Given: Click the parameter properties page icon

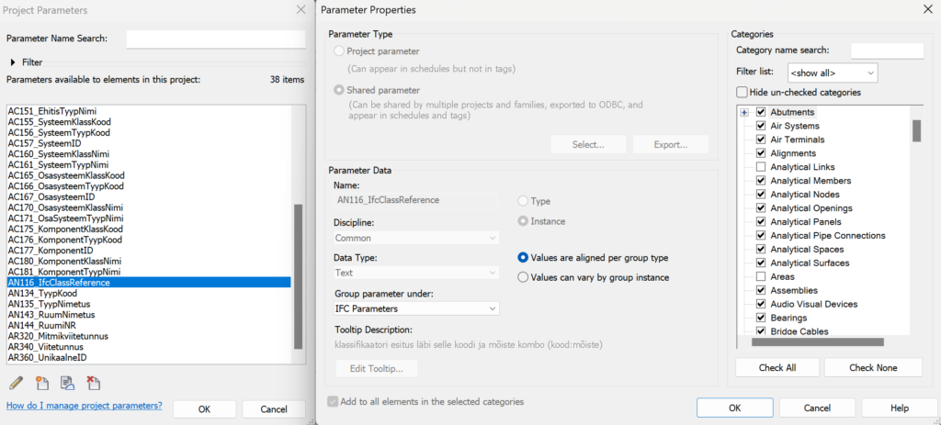Looking at the screenshot, I should [x=66, y=383].
